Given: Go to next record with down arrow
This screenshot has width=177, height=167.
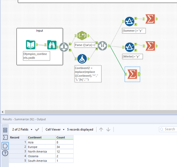Looking at the screenshot, I should pos(108,129).
